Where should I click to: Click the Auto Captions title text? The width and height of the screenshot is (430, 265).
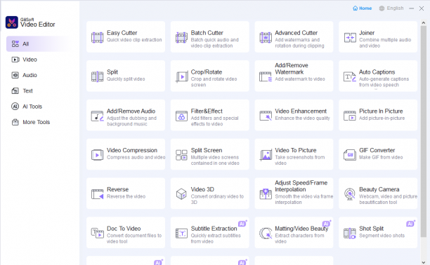(x=377, y=72)
